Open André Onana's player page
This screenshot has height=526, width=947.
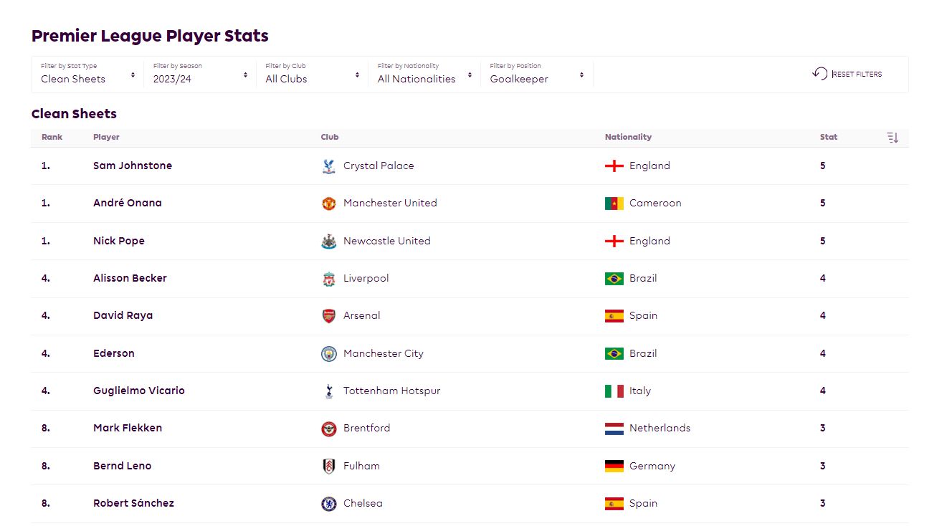[x=128, y=203]
